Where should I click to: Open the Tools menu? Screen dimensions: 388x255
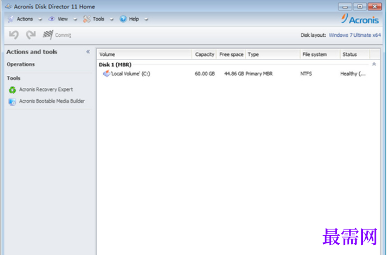pyautogui.click(x=99, y=19)
